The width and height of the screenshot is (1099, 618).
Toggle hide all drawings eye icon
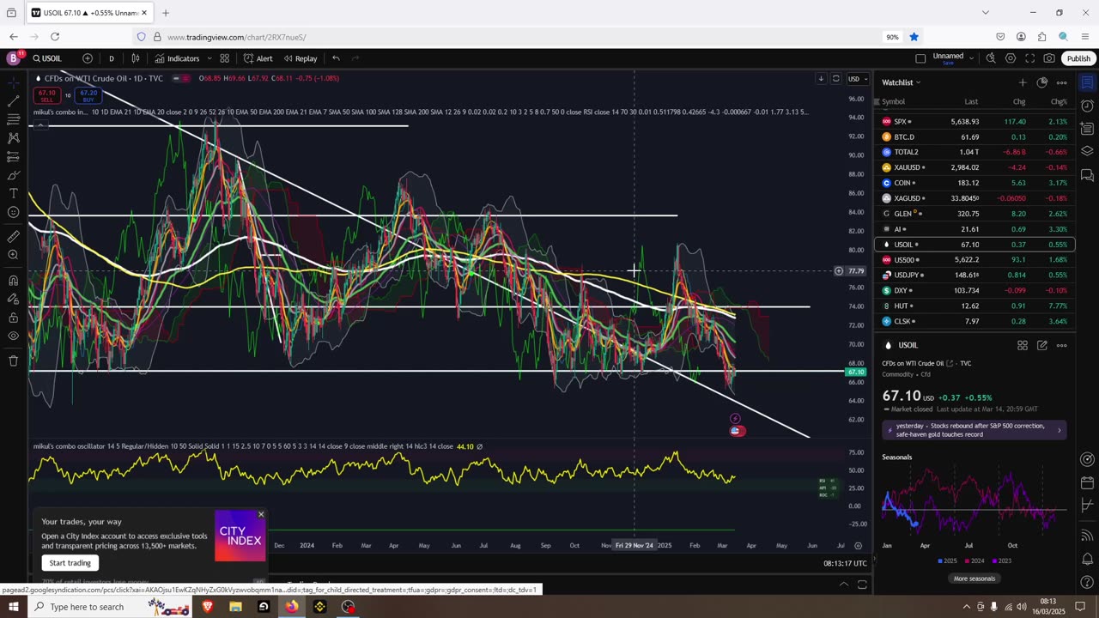tap(13, 336)
